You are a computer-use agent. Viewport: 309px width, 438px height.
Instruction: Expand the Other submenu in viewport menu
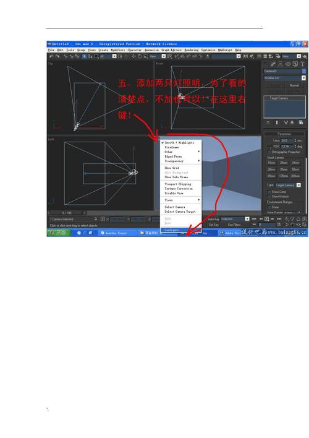point(180,152)
